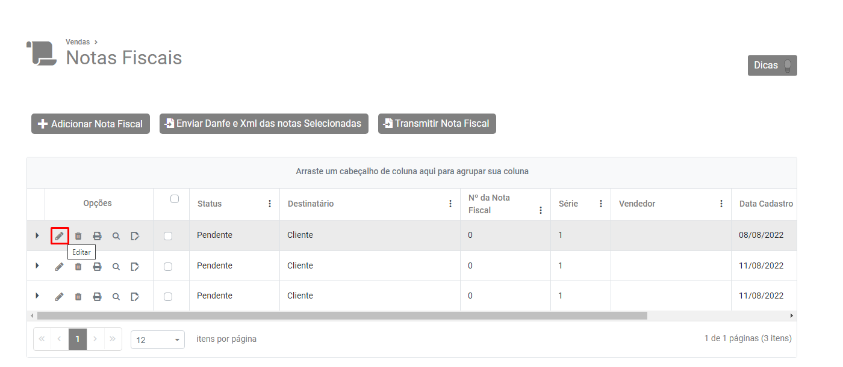Viewport: 843px width, 367px height.
Task: Check the third invoice row checkbox
Action: pyautogui.click(x=168, y=296)
